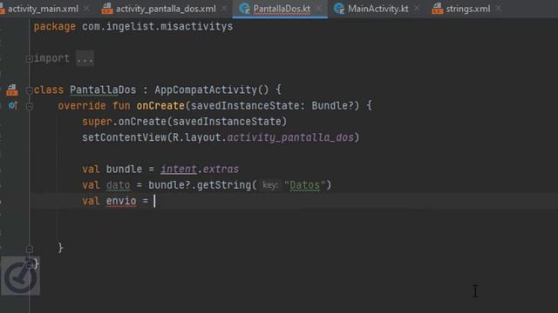
Task: Collapse the PantallaDos class body
Action: 30,90
